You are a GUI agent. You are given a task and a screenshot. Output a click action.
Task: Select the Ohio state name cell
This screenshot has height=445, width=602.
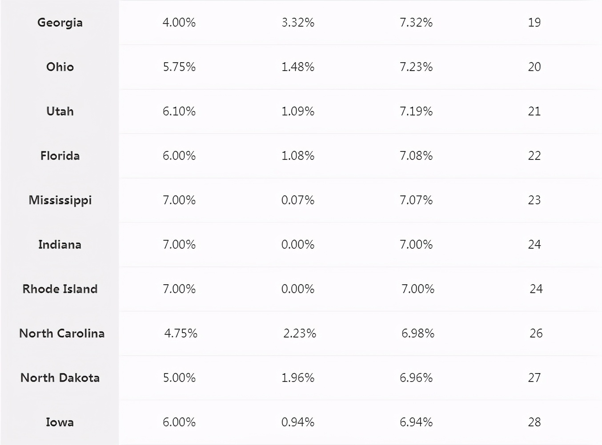tap(60, 67)
